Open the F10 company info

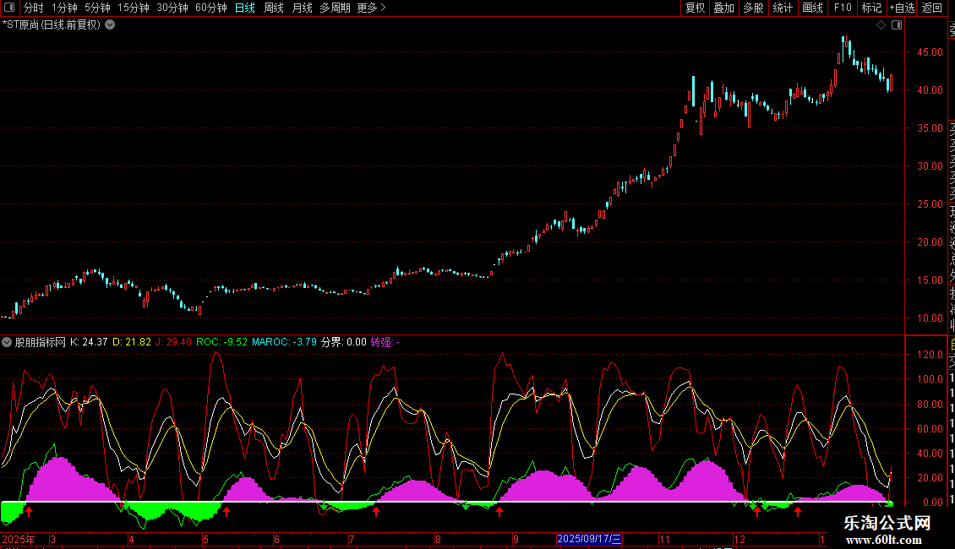coord(843,8)
